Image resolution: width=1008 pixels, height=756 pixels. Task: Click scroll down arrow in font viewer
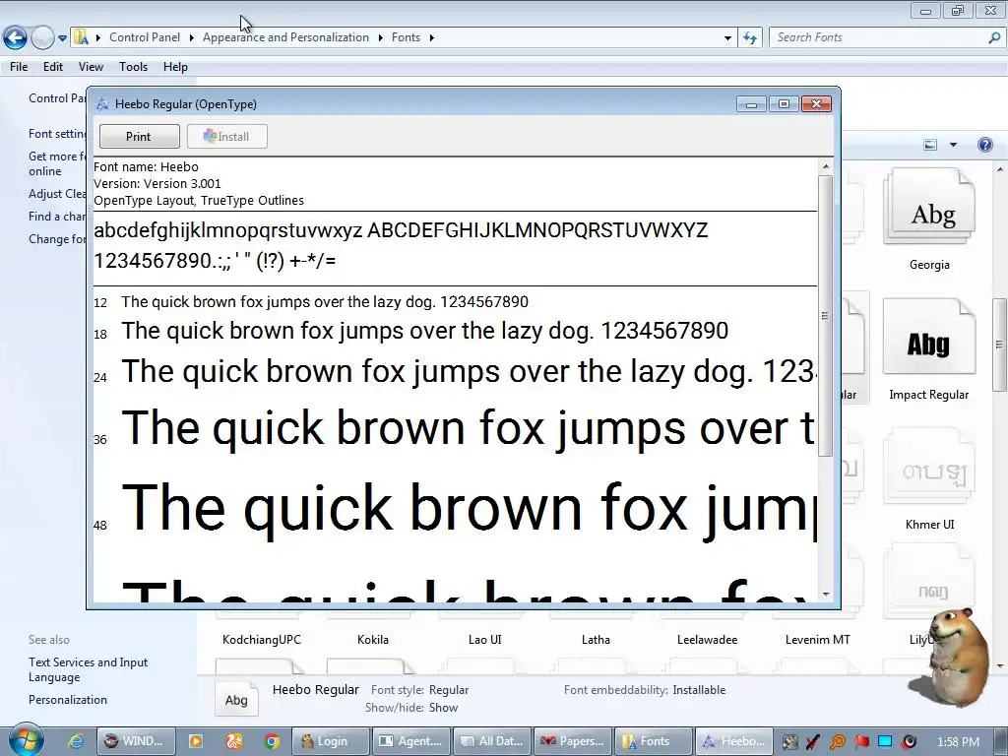(x=826, y=595)
